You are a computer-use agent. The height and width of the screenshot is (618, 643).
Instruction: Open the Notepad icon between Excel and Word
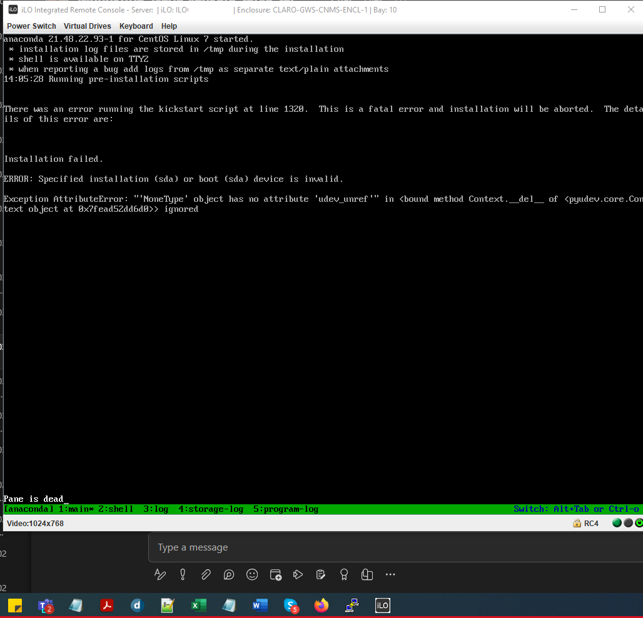click(229, 606)
